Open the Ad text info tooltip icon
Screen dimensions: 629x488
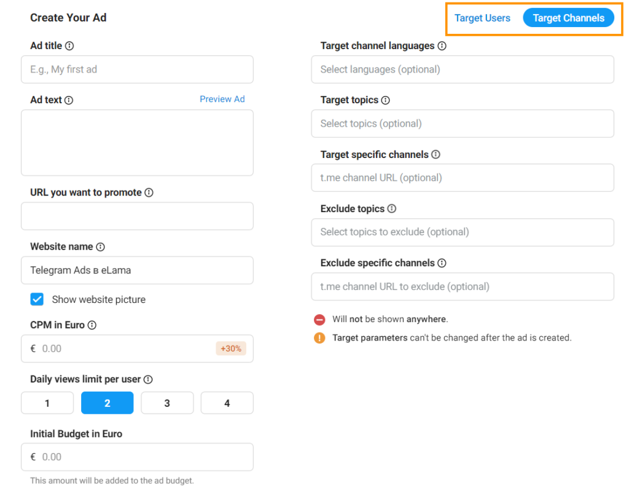pyautogui.click(x=68, y=100)
